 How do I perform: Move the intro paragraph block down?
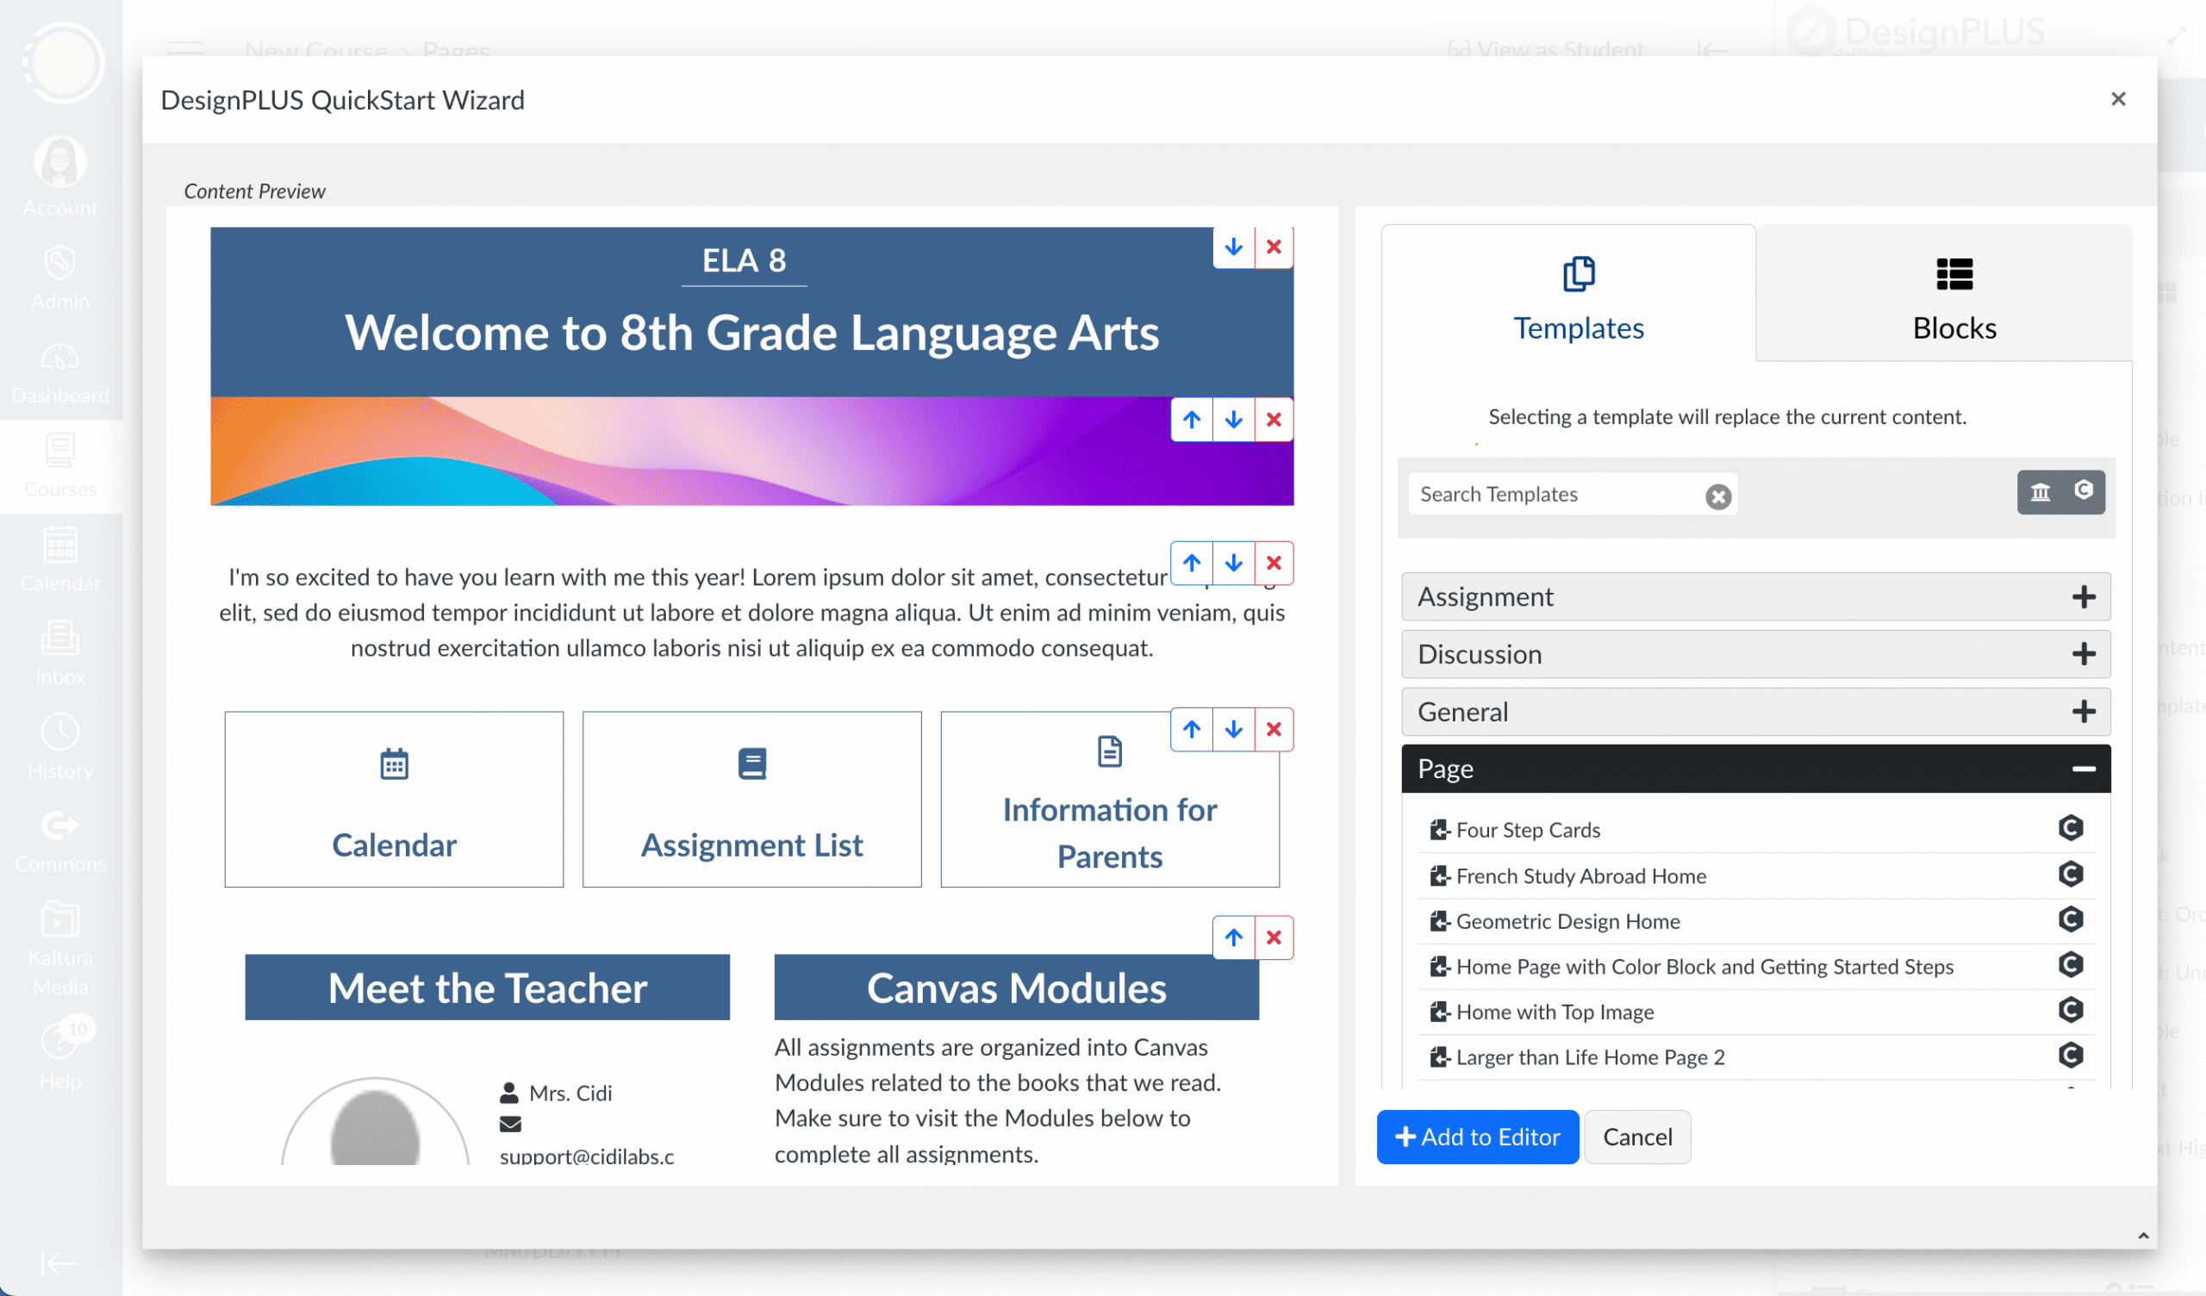pyautogui.click(x=1233, y=563)
